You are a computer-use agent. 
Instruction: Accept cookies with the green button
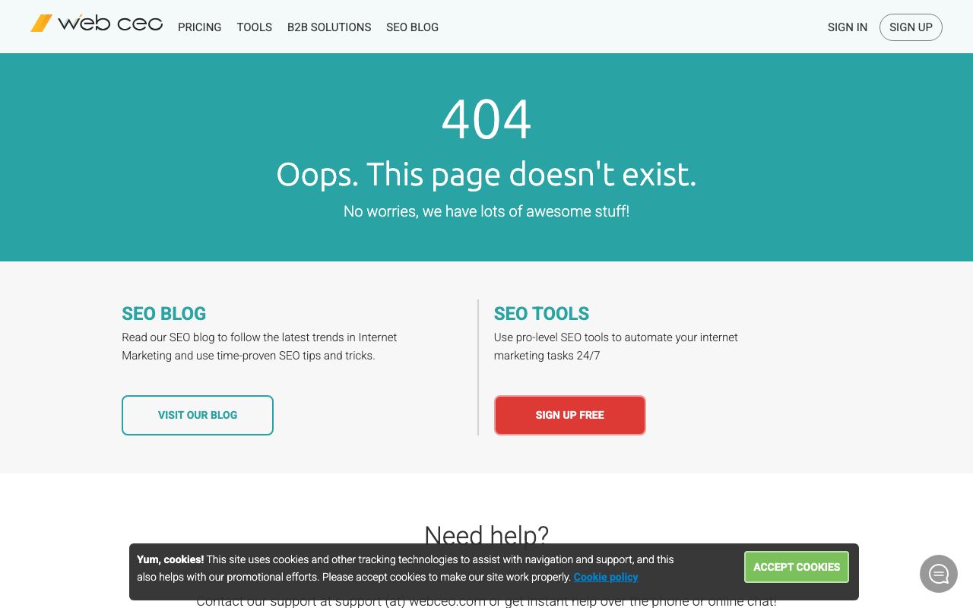[797, 567]
